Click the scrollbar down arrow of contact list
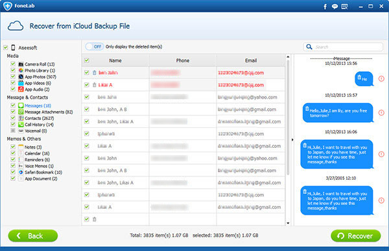389x251 pixels. pos(288,223)
